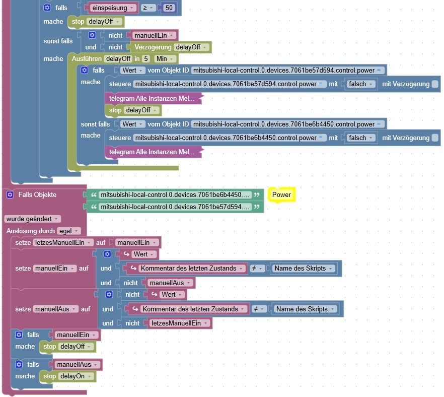This screenshot has height=397, width=444.
Task: Open the Min time unit dropdown
Action: tap(165, 58)
